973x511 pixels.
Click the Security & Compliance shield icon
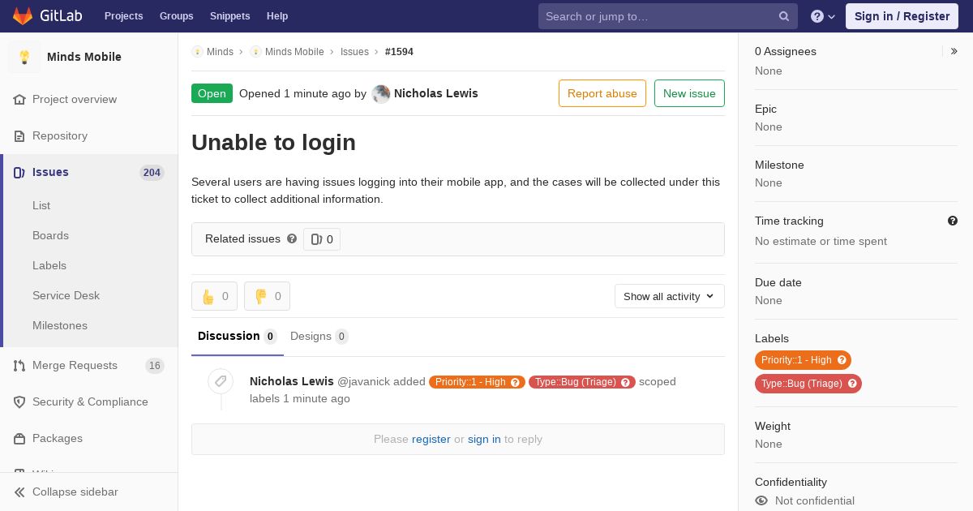(x=19, y=401)
